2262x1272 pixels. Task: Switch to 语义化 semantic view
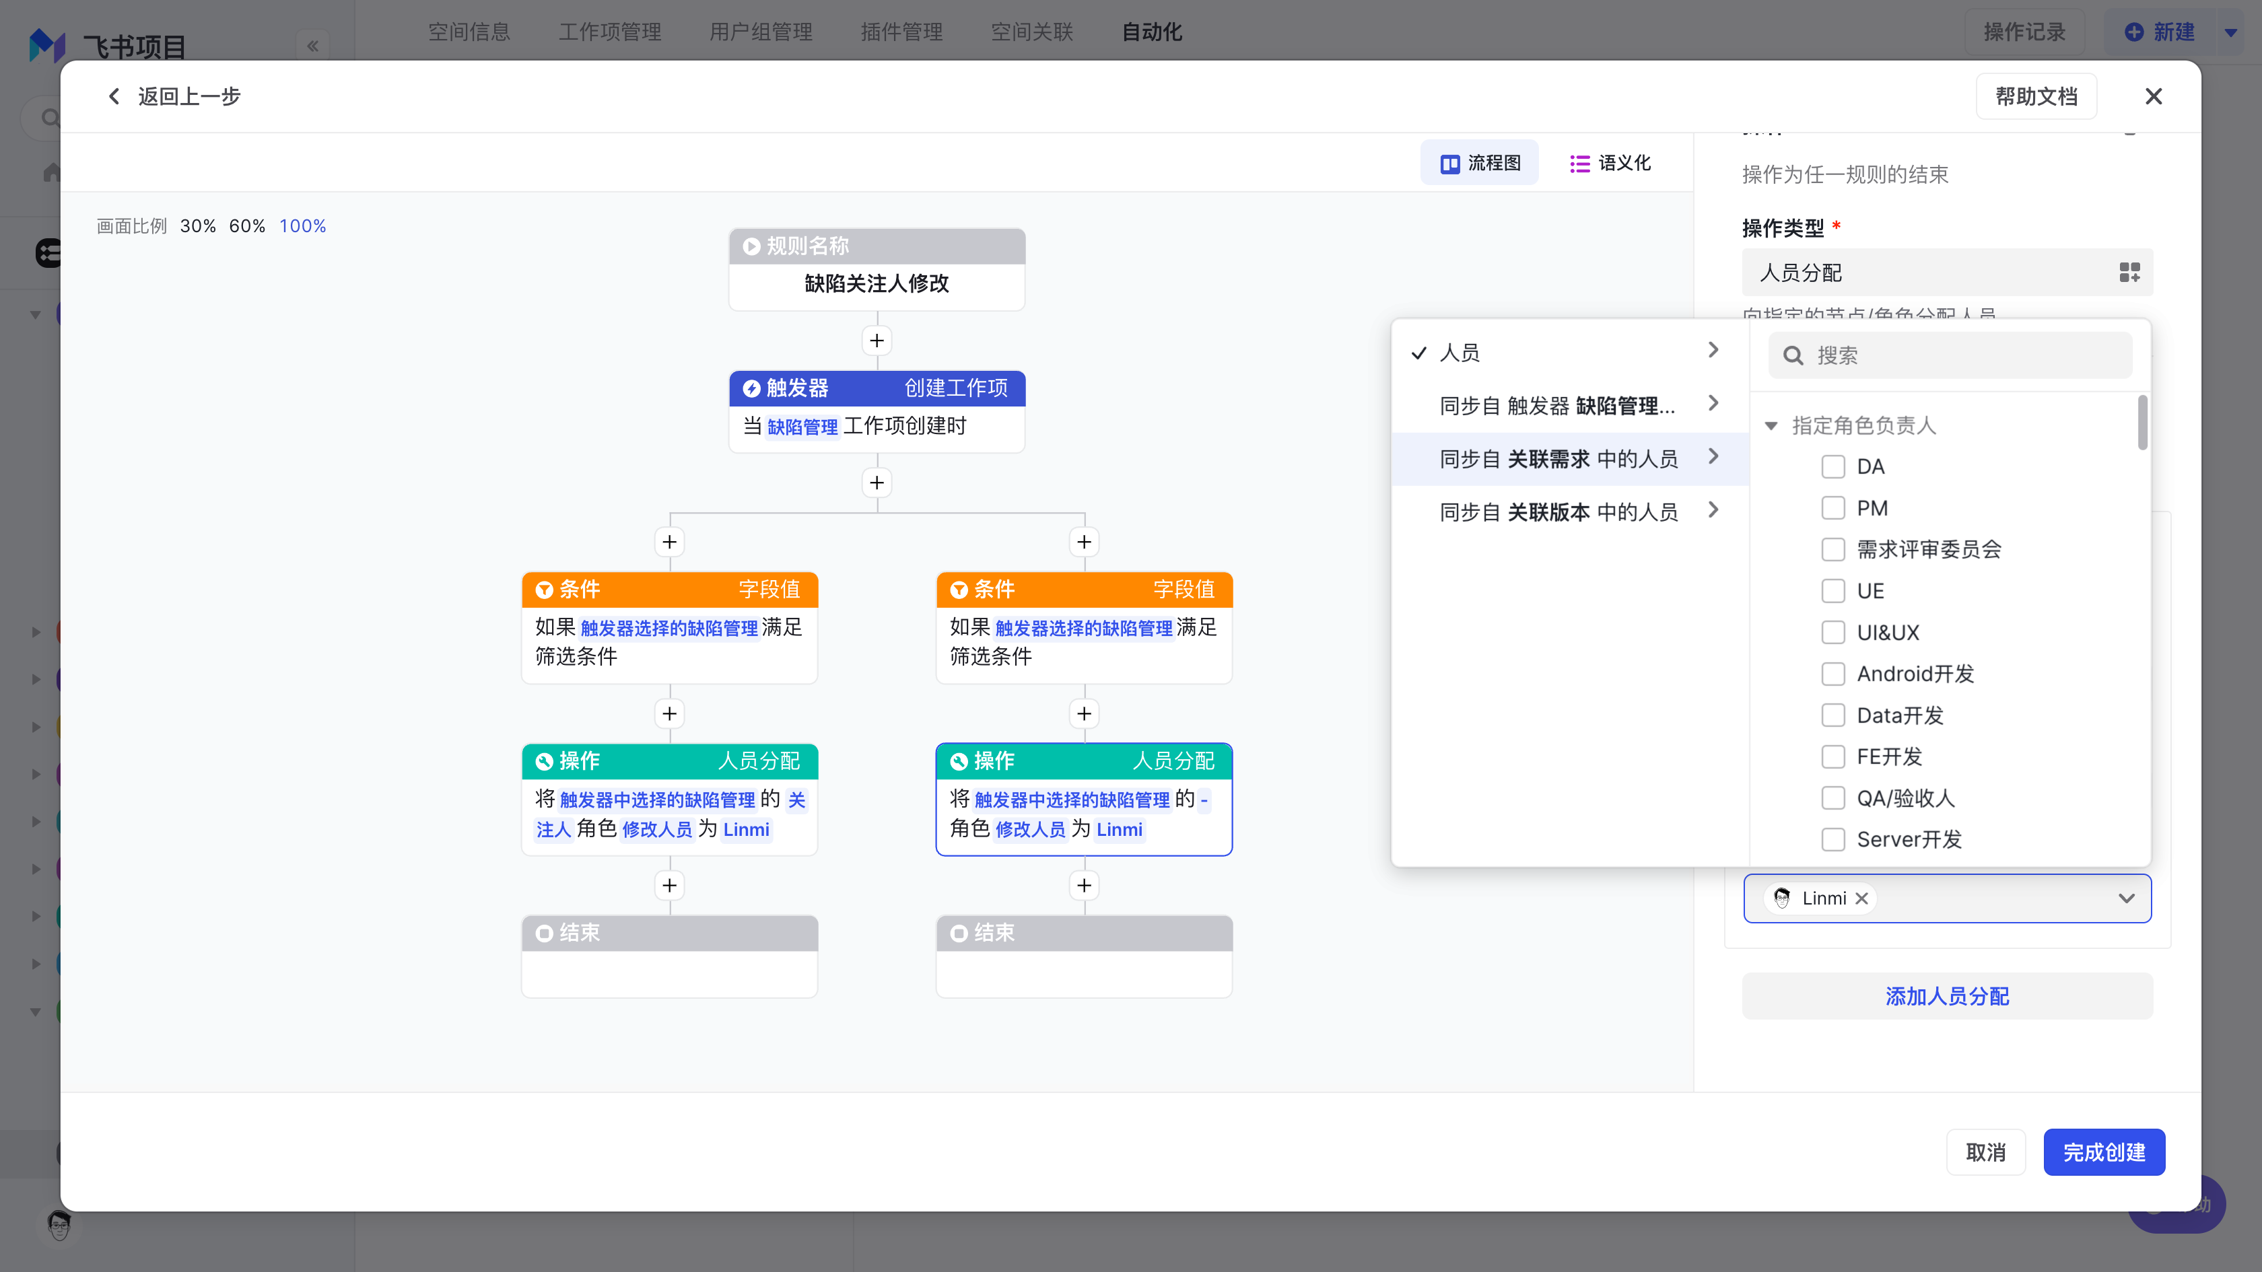coord(1610,162)
